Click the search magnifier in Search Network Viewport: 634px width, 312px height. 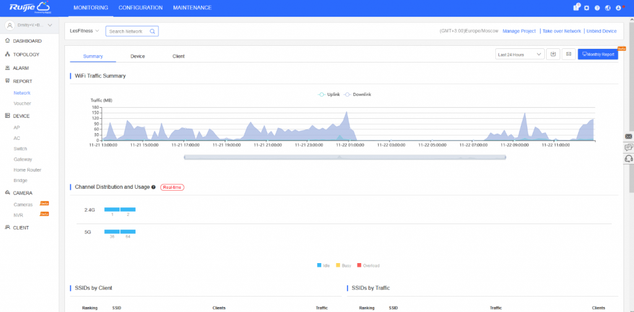click(152, 31)
